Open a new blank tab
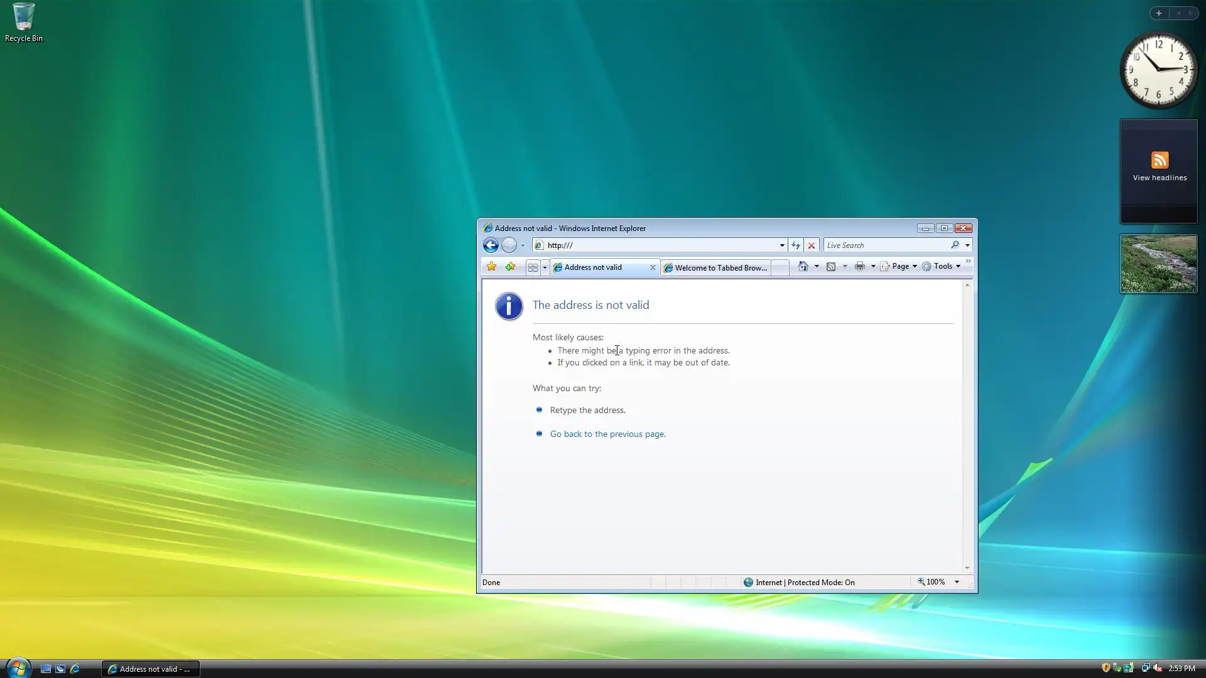The image size is (1206, 678). pyautogui.click(x=780, y=267)
